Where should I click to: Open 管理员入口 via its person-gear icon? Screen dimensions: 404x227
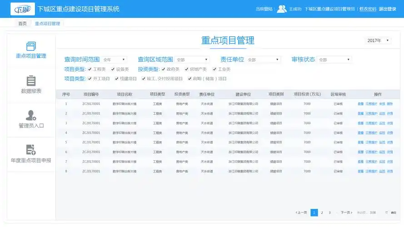tap(31, 115)
